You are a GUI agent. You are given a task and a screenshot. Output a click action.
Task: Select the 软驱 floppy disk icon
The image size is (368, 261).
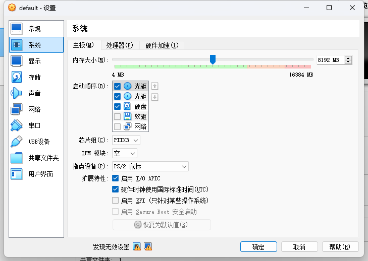click(127, 116)
